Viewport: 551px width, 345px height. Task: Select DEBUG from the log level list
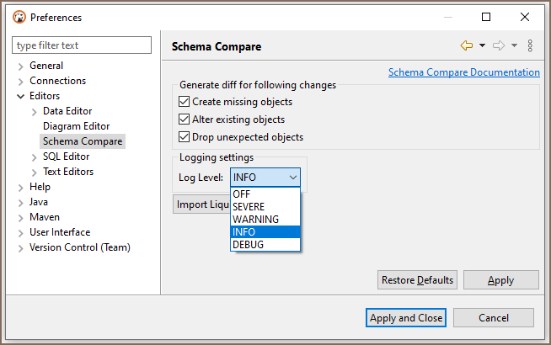(x=265, y=244)
